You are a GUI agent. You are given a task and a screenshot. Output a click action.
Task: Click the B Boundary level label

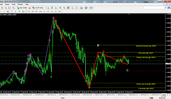point(146,53)
